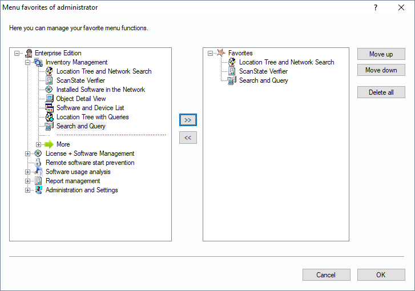Collapse the Inventory Management node
The image size is (415, 291).
tap(28, 62)
